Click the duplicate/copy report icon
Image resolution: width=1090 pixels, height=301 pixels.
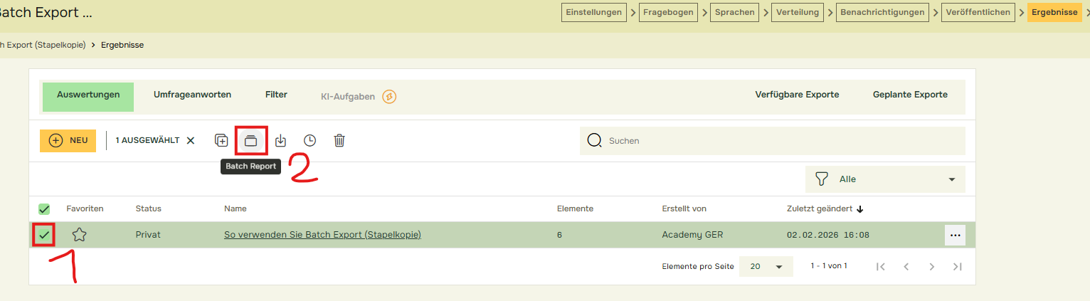coord(221,140)
